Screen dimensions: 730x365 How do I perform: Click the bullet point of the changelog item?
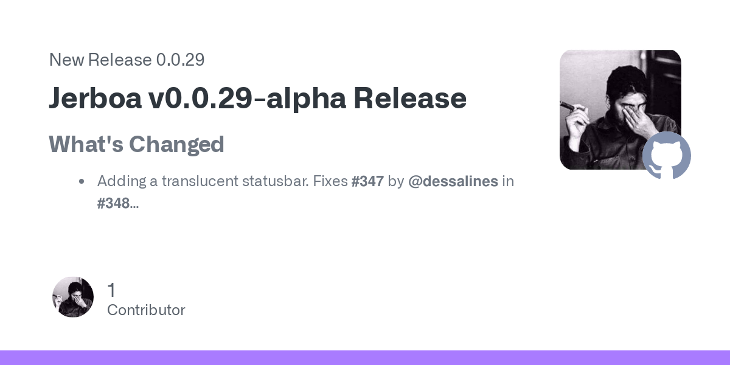point(81,181)
